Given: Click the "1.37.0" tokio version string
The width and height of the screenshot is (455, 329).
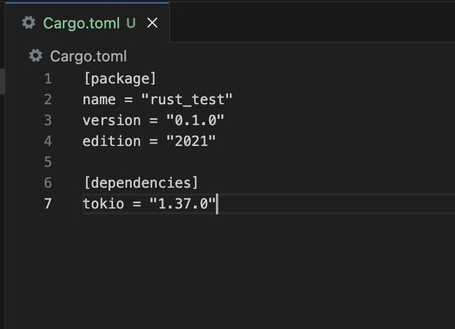Looking at the screenshot, I should click(183, 204).
